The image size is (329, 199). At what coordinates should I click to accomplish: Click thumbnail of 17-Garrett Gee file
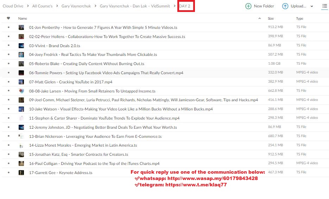tap(21, 173)
